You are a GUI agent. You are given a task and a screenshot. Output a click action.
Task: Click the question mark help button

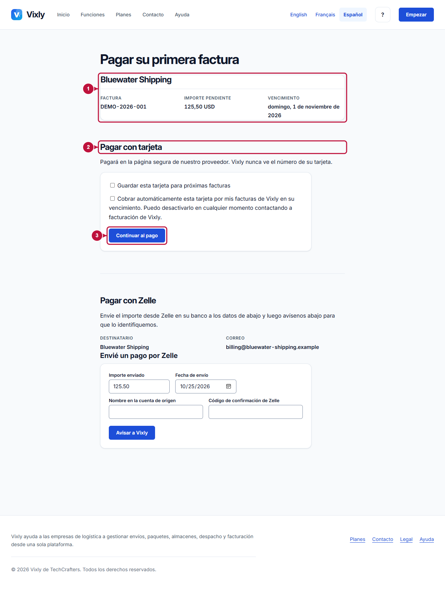coord(382,15)
